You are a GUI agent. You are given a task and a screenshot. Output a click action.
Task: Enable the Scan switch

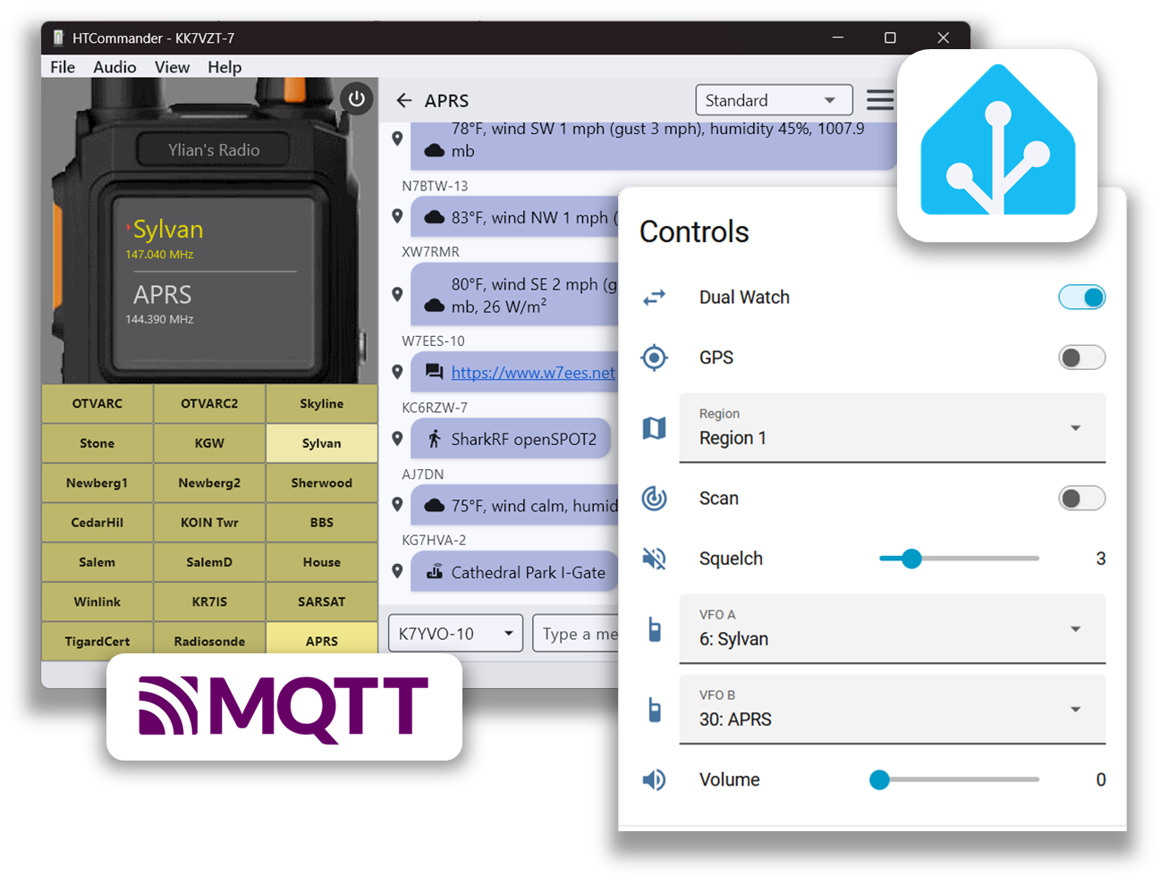[1081, 498]
